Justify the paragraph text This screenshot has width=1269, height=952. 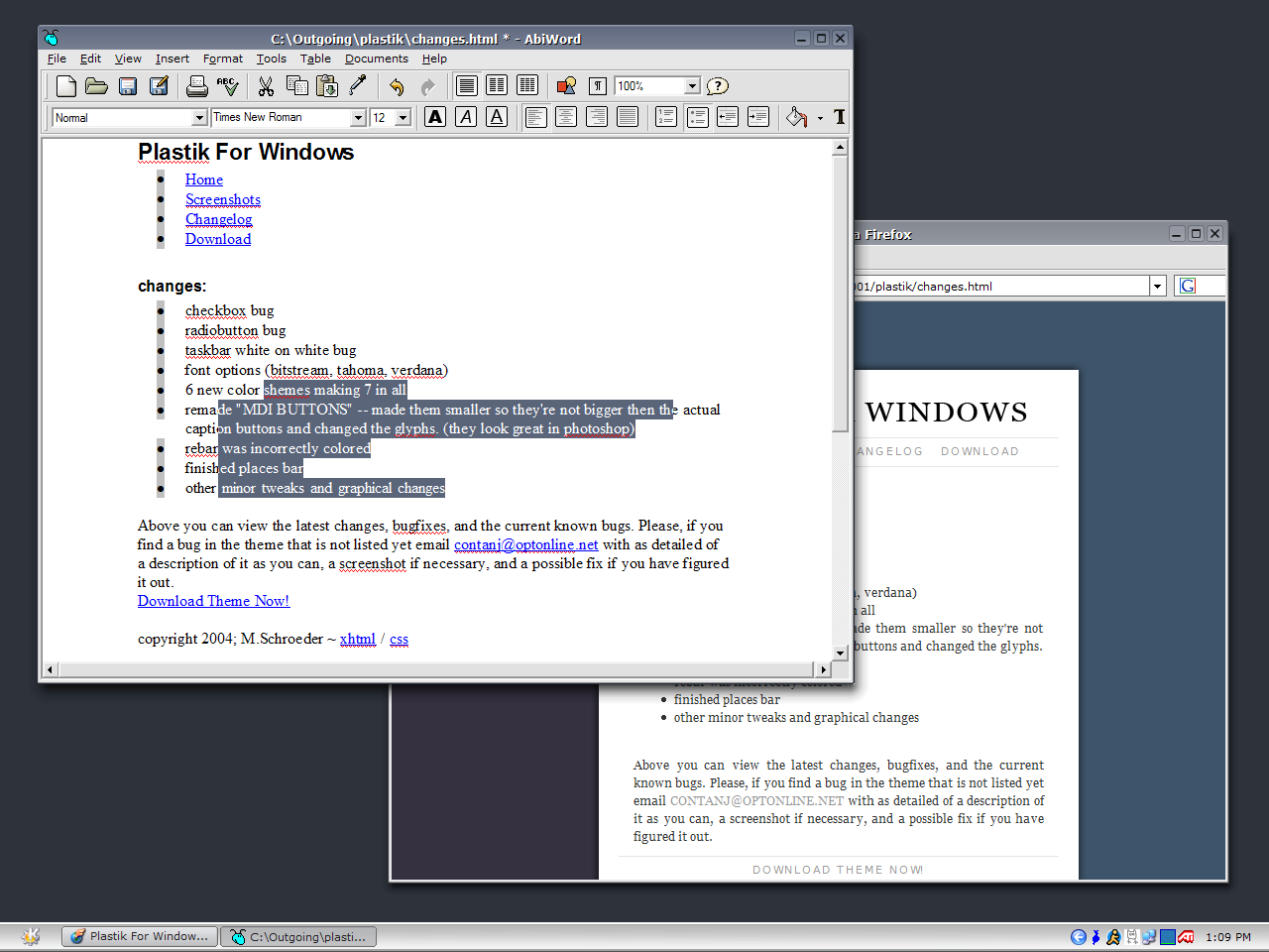(x=628, y=117)
